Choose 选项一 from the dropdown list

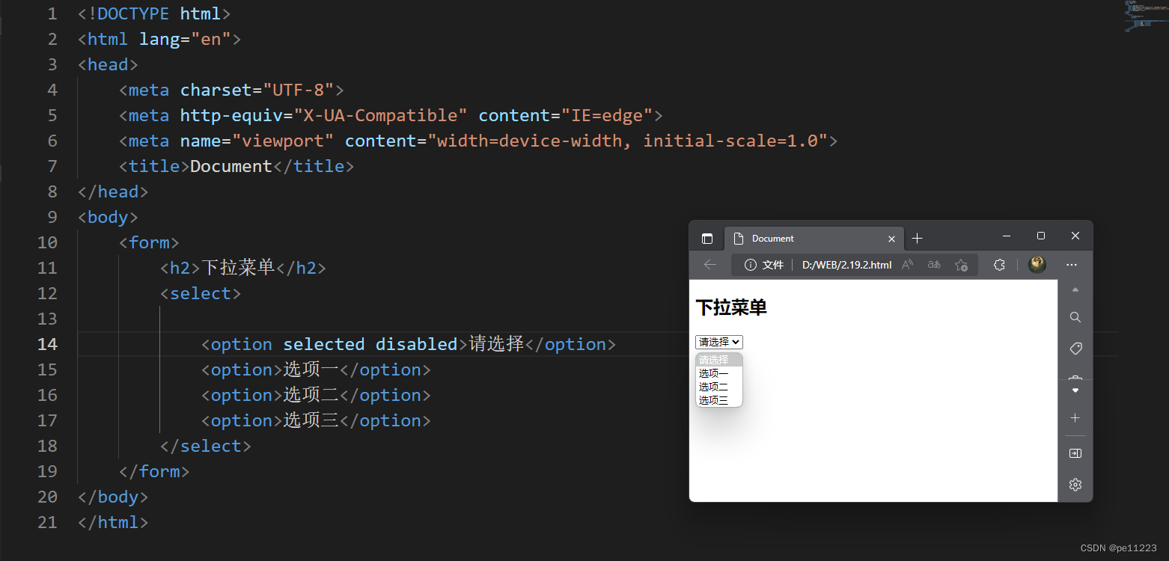[x=719, y=373]
